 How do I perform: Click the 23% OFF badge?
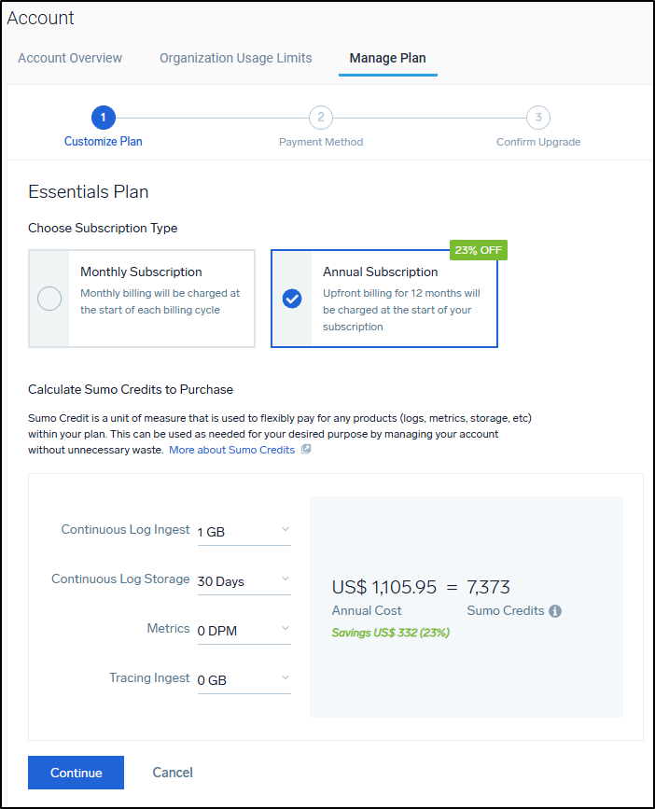479,250
